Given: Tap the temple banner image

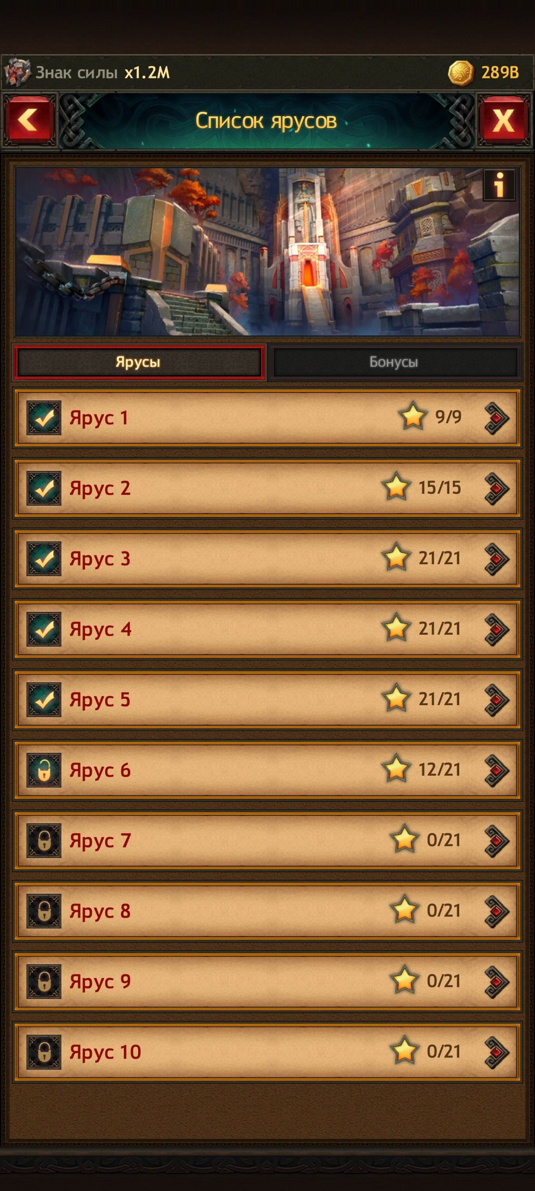Looking at the screenshot, I should coord(267,252).
